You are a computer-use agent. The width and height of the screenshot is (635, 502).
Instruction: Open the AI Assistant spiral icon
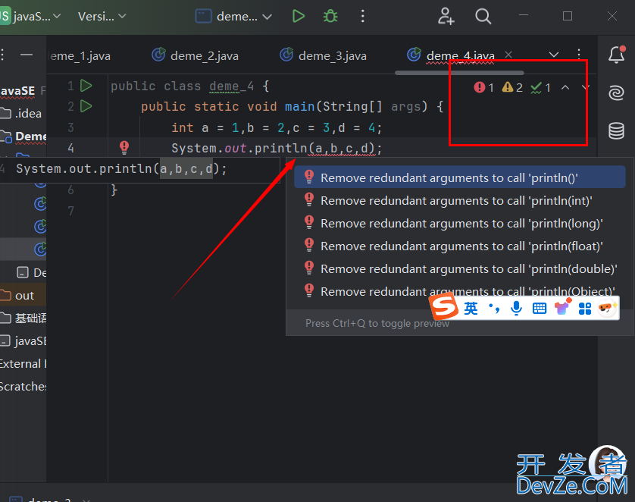pyautogui.click(x=616, y=93)
